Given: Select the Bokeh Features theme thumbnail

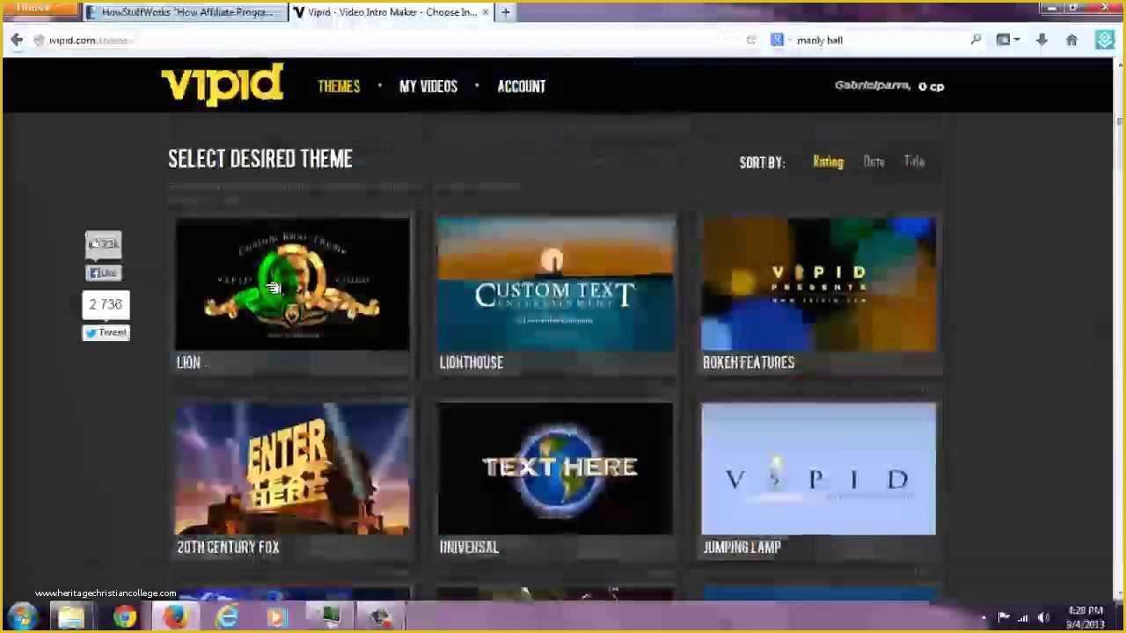Looking at the screenshot, I should click(x=819, y=284).
